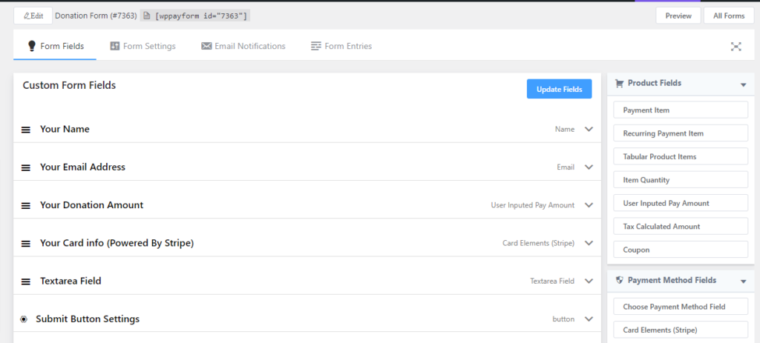760x343 pixels.
Task: Click the shortcode document icon
Action: tap(147, 16)
